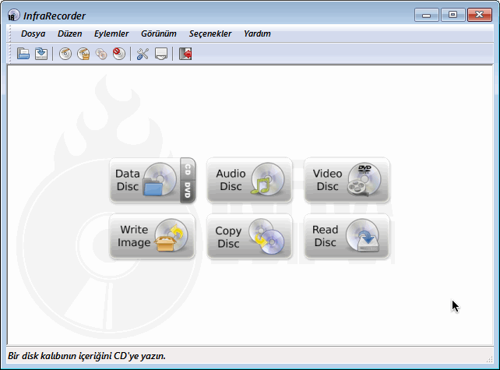Click the Read Disc button
This screenshot has width=500, height=370.
(x=347, y=236)
